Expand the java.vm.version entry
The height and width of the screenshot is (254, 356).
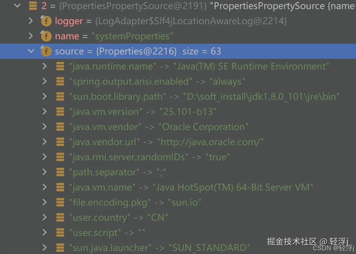(x=45, y=112)
